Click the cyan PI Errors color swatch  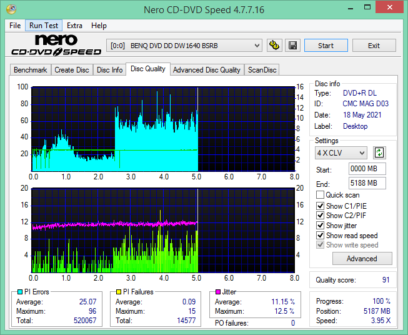(20, 292)
